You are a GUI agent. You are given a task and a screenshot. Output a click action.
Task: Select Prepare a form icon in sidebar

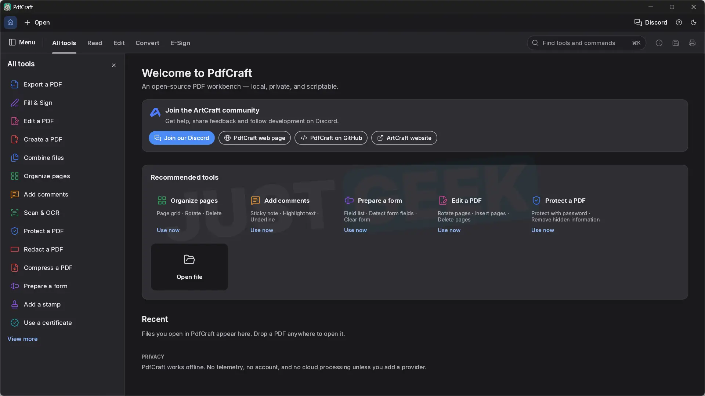coord(15,286)
